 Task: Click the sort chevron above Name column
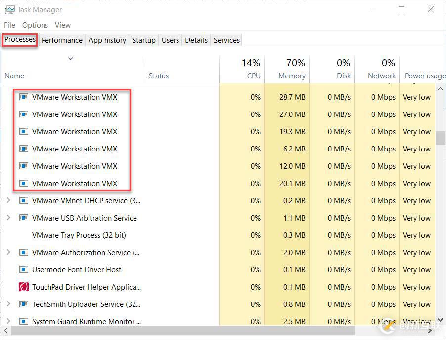[71, 59]
